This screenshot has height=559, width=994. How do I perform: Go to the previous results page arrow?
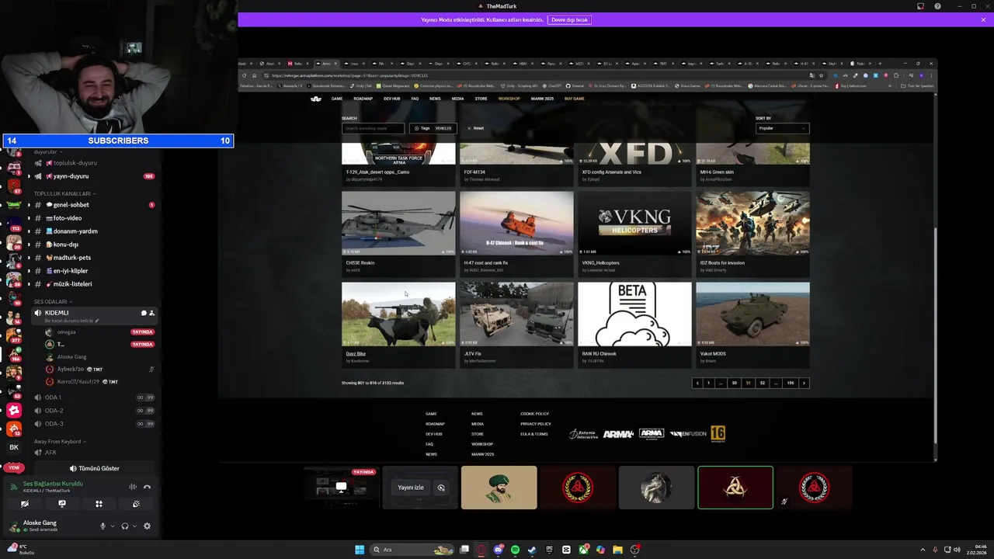tap(697, 383)
